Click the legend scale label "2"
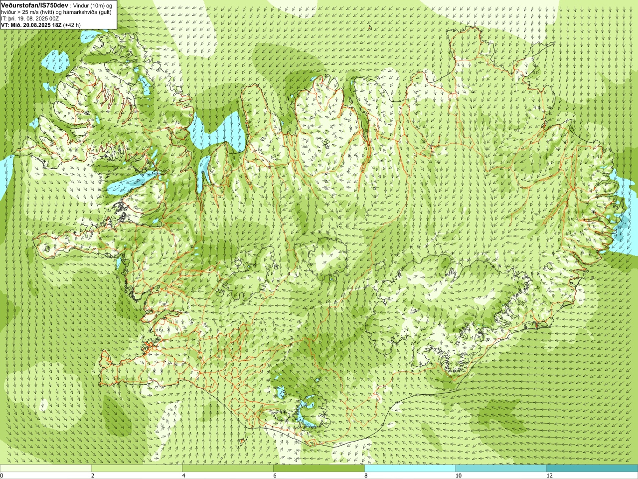Viewport: 638px width, 479px height. (93, 476)
